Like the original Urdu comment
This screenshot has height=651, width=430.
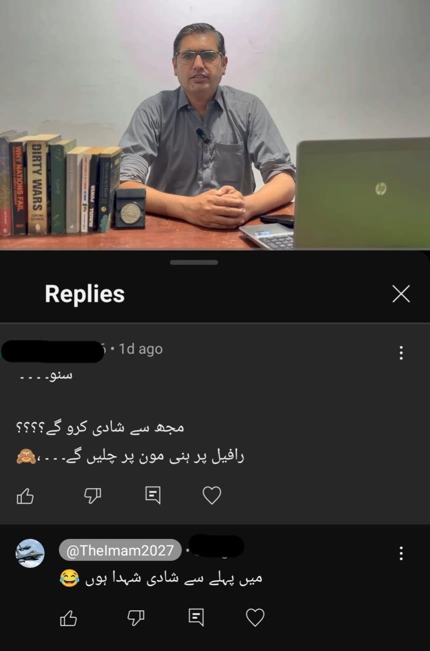25,496
